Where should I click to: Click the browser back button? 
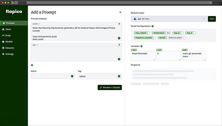tap(12, 3)
